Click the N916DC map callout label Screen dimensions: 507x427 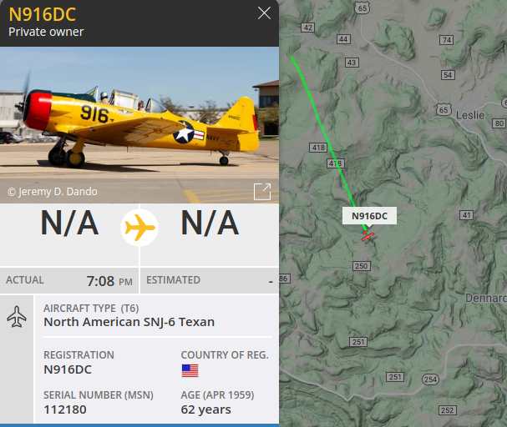click(369, 216)
